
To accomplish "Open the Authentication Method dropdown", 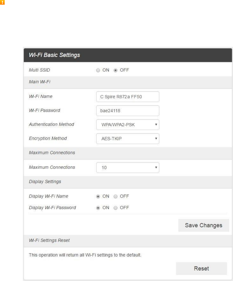I will click(x=128, y=124).
